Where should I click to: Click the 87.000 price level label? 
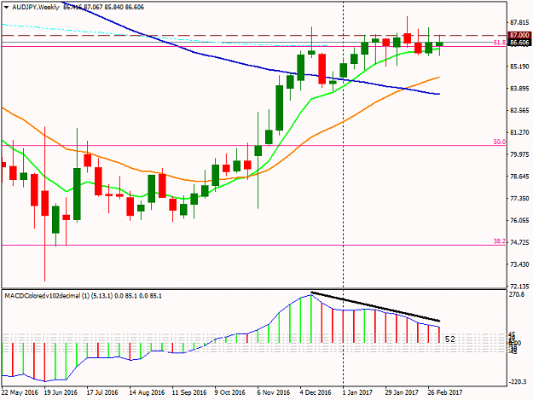tap(519, 35)
